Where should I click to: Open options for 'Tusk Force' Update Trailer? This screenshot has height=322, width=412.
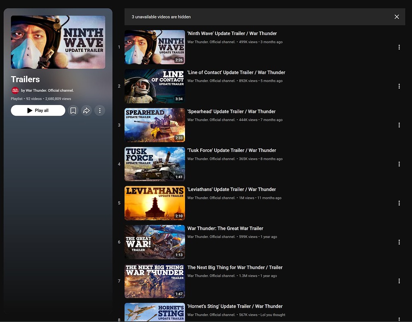pos(399,164)
